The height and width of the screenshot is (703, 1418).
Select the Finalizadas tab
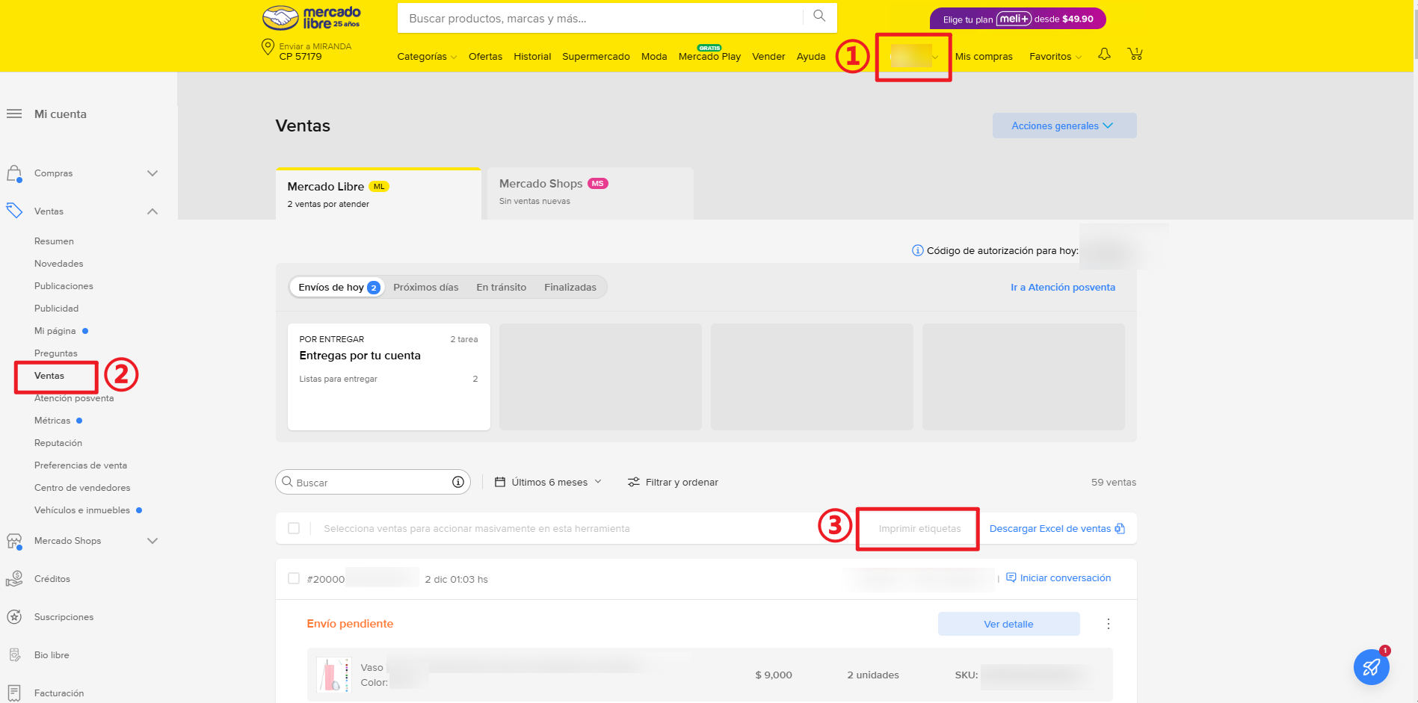tap(570, 287)
